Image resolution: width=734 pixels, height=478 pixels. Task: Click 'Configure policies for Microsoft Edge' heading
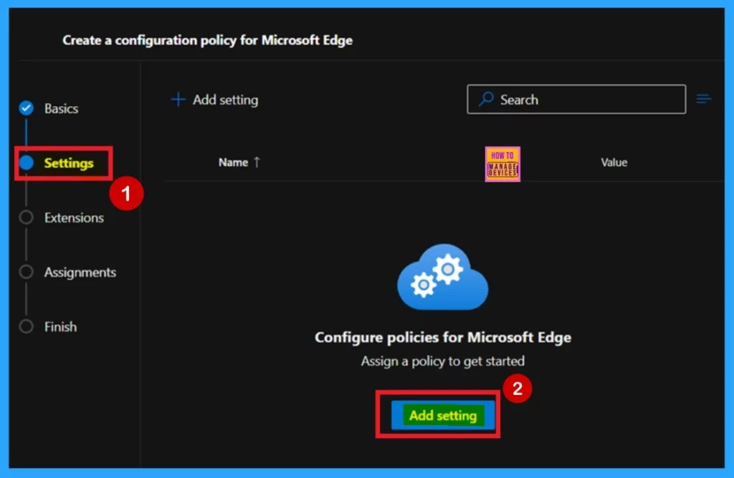tap(443, 337)
